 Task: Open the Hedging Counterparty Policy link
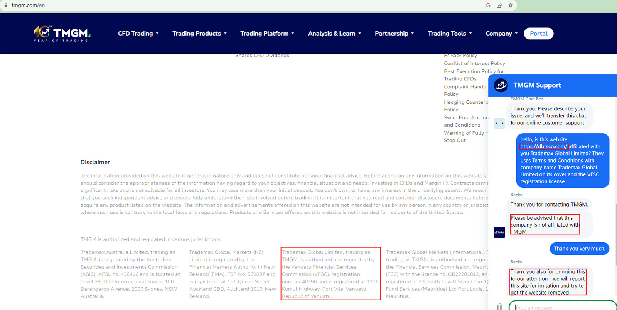(466, 106)
